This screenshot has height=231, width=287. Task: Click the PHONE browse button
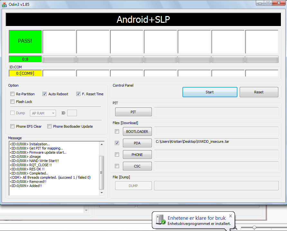tap(137, 155)
